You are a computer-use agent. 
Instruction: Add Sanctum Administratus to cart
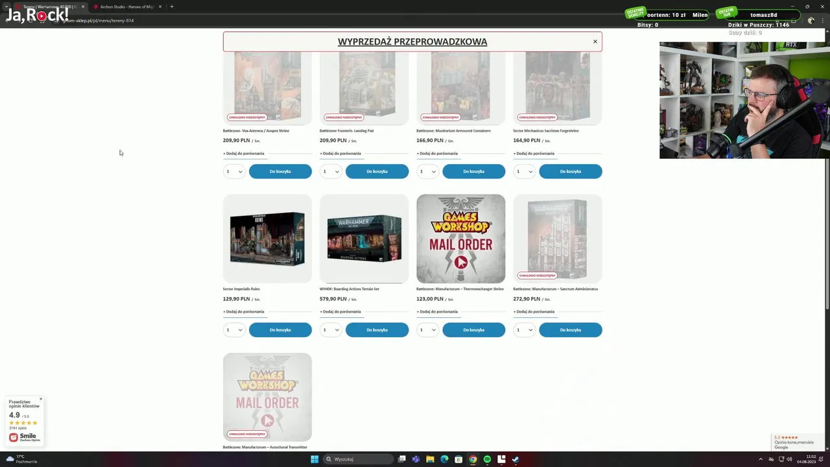(571, 329)
